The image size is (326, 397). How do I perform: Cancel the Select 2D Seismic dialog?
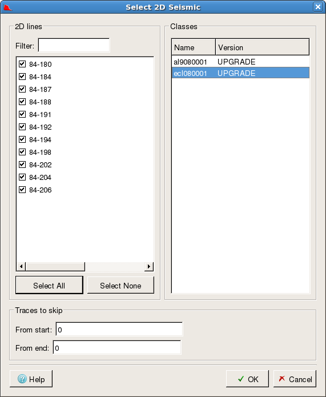click(295, 379)
